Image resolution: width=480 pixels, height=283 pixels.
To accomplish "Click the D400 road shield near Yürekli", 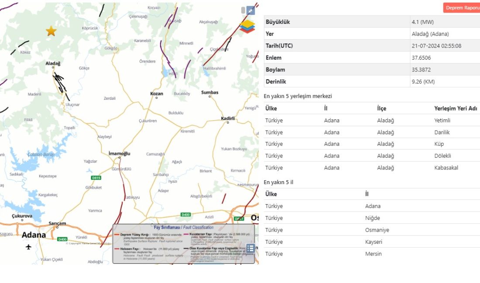I will click(62, 239).
